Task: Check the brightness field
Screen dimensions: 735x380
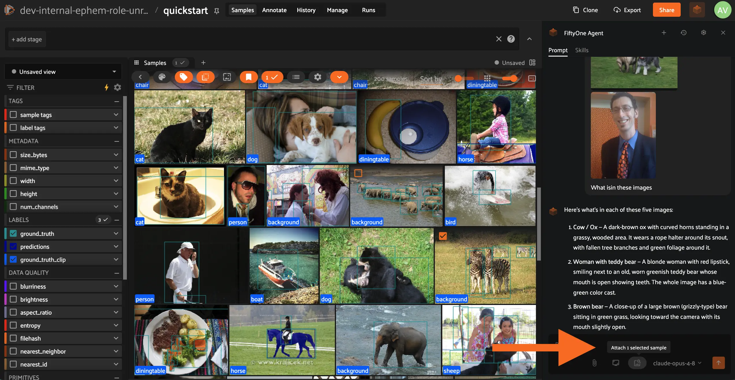Action: tap(13, 299)
